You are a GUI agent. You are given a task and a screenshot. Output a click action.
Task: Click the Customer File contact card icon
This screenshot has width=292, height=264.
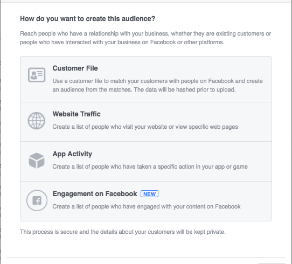click(x=37, y=75)
